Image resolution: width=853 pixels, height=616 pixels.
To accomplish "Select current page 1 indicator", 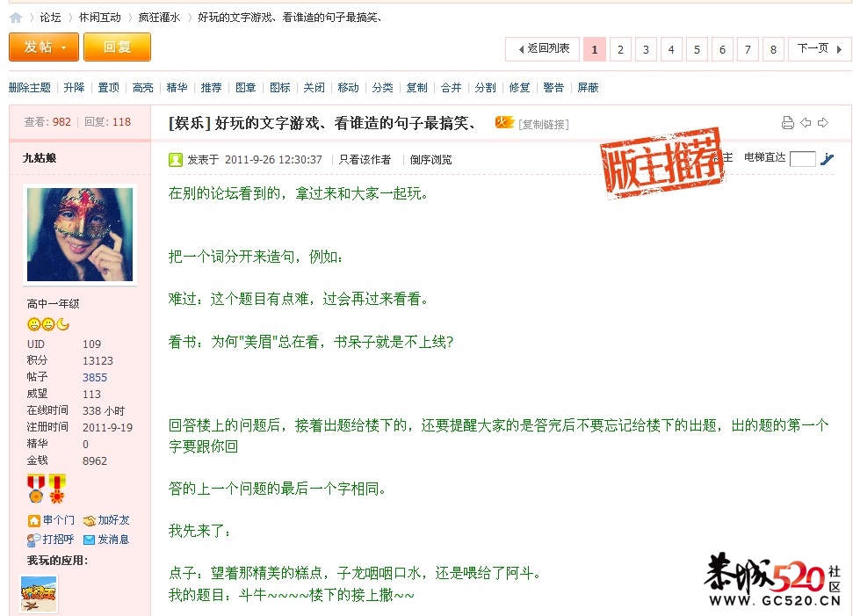I will (595, 49).
